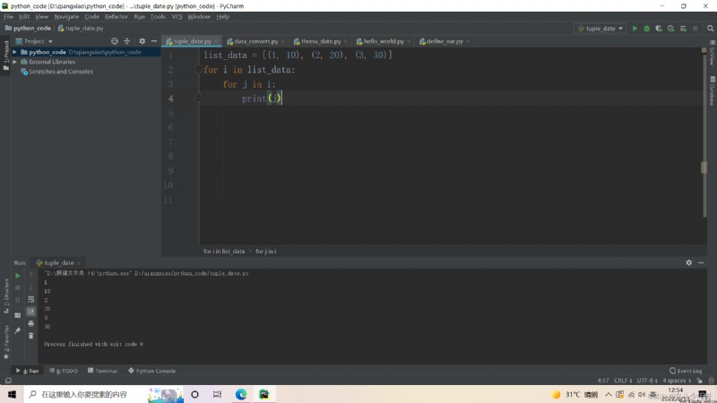
Task: Toggle the fold marker at line 2
Action: coord(198,70)
